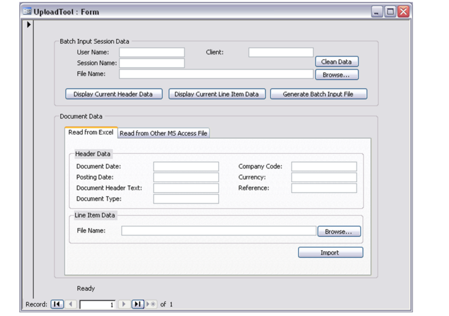Viewport: 449px width, 316px height.
Task: Focus the Currency field
Action: (x=324, y=177)
